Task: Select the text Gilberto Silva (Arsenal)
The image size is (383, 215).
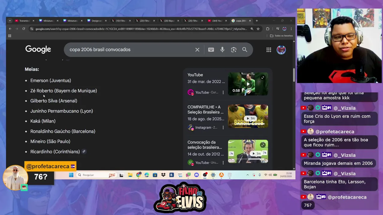Action: pos(54,101)
